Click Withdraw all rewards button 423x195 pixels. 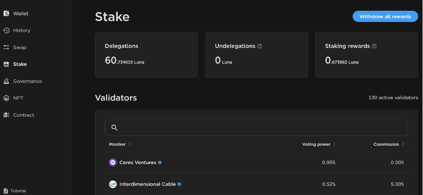pos(385,17)
